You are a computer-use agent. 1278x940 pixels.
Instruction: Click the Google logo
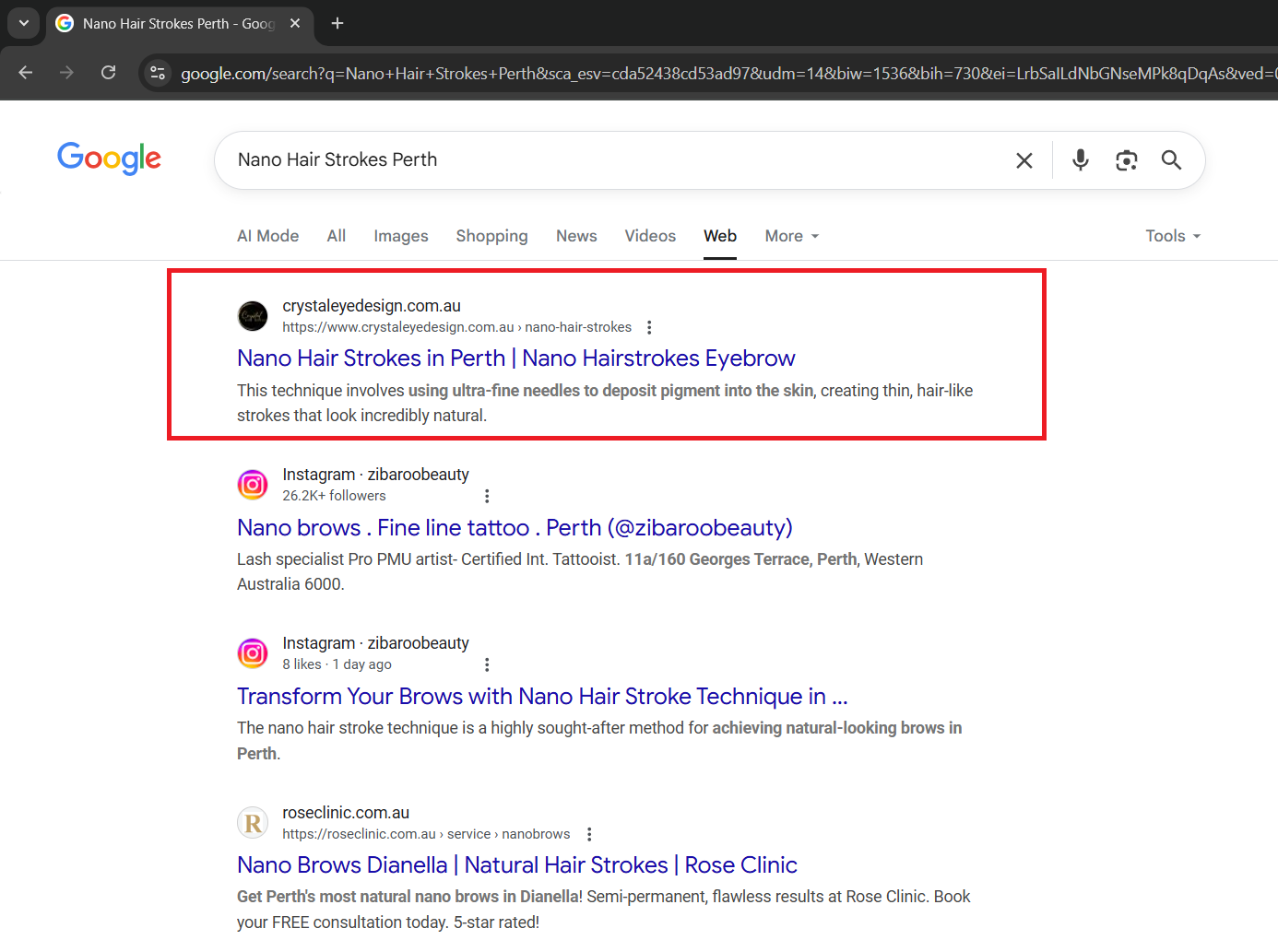click(109, 159)
